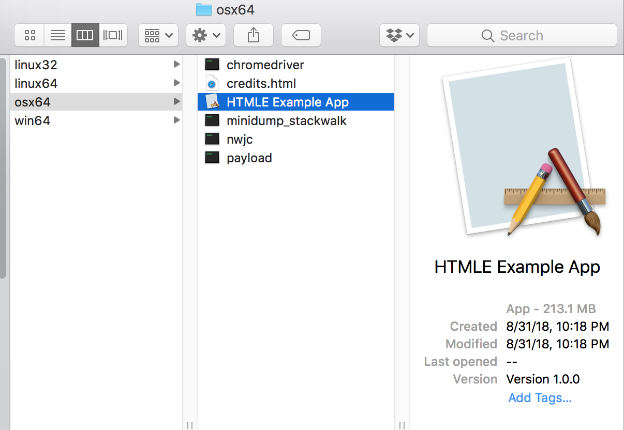Switch to icon view
624x430 pixels.
click(30, 35)
